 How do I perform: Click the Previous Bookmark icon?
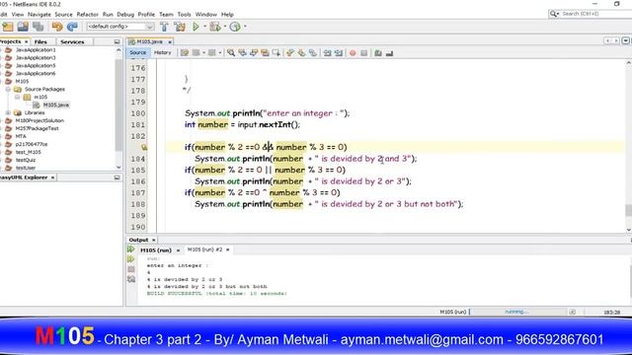pyautogui.click(x=289, y=53)
